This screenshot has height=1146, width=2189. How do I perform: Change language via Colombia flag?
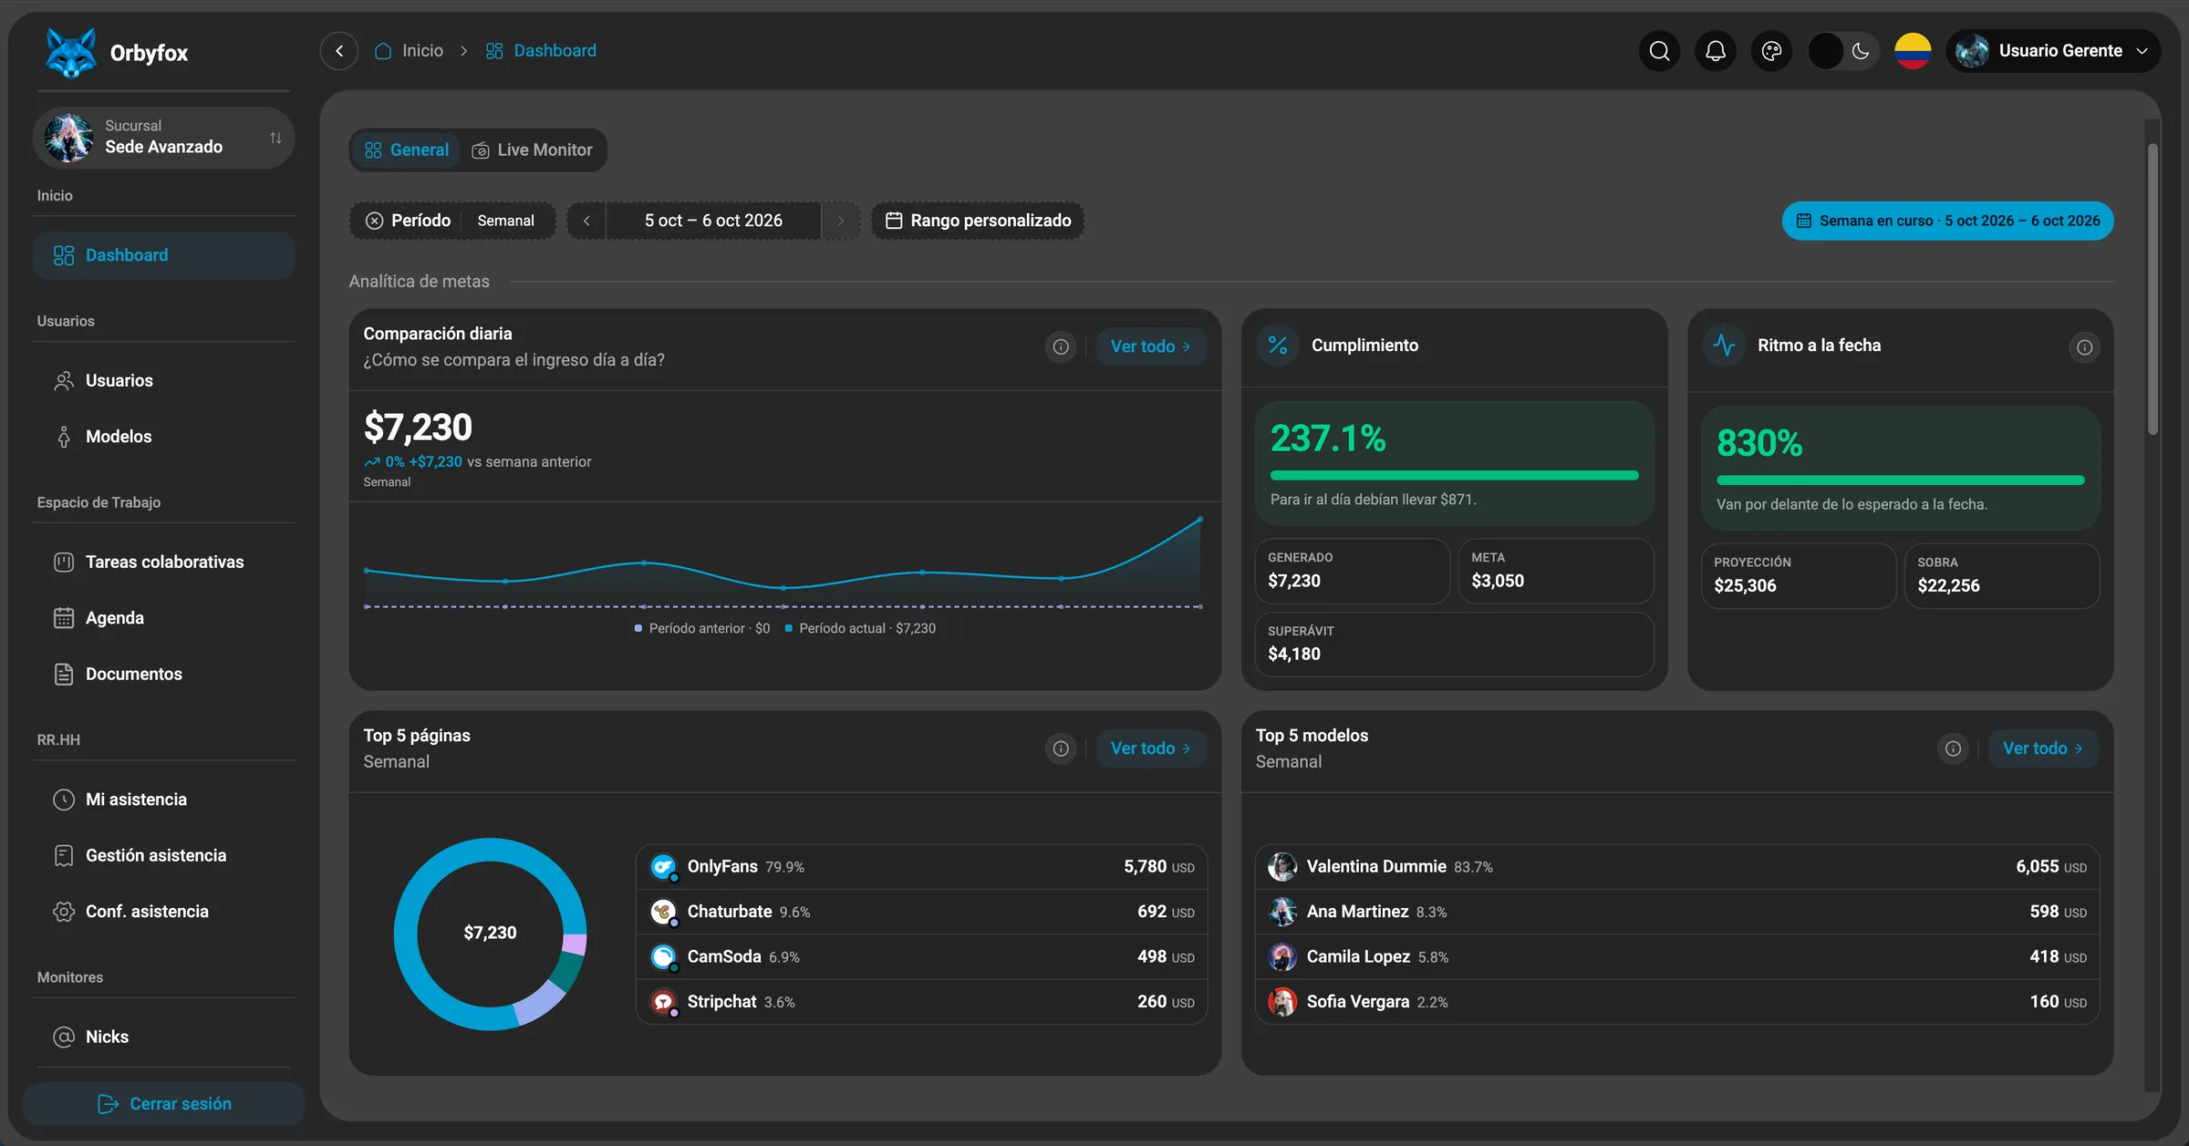(x=1913, y=51)
